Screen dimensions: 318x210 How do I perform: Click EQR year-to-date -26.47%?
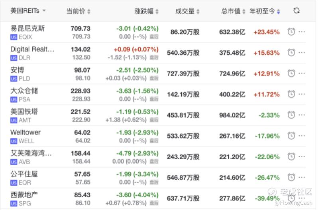click(x=267, y=178)
